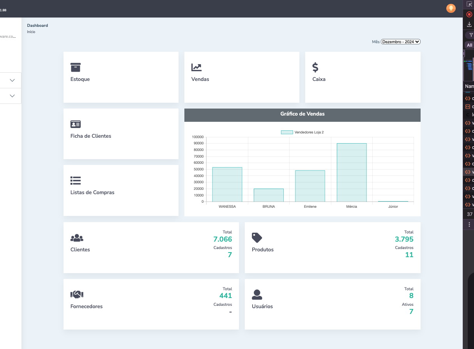Click the Usuários person icon
474x349 pixels.
point(257,295)
